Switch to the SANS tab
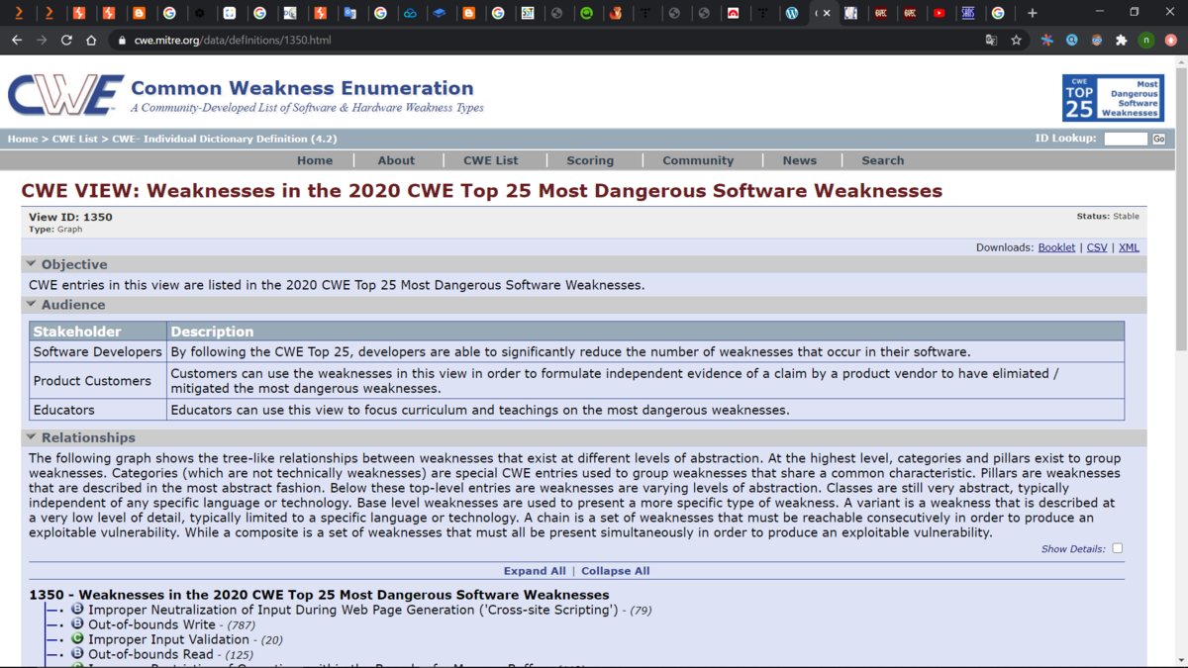The width and height of the screenshot is (1188, 668). click(968, 13)
